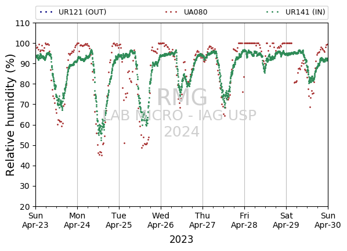Click the blue dotted marker in legend
This screenshot has height=251, width=347.
[x=46, y=12]
